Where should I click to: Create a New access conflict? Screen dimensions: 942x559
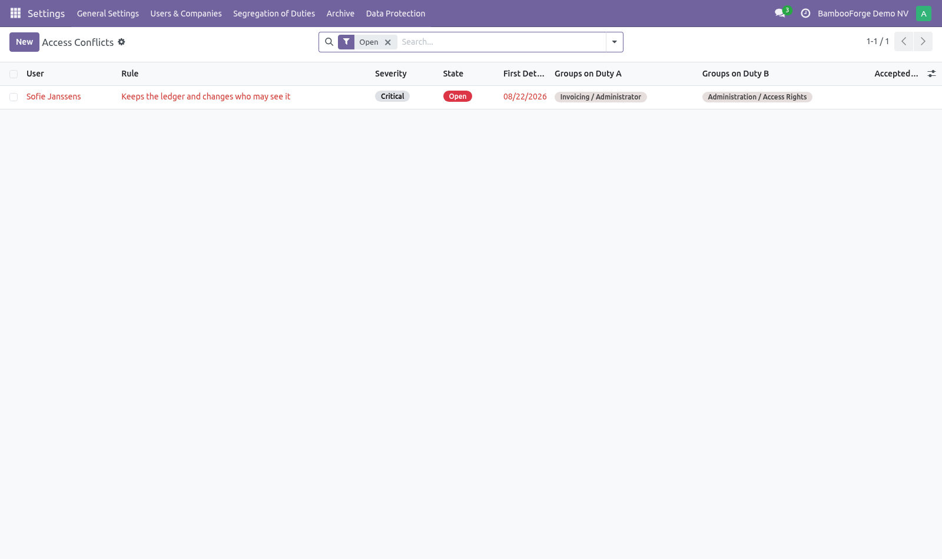pos(24,42)
